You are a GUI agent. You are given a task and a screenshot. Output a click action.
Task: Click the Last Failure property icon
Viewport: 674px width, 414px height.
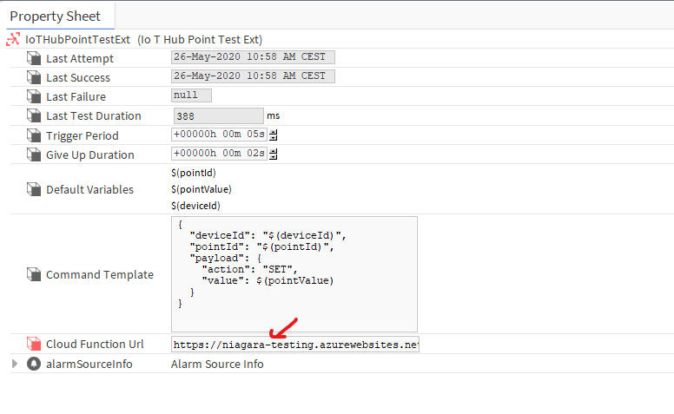(x=34, y=96)
